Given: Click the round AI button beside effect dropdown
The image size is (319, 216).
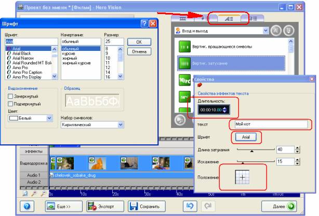Looking at the screenshot, I should (x=276, y=31).
